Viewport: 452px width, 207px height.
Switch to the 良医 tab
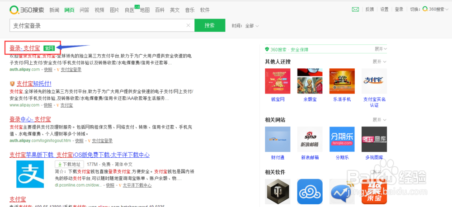(130, 10)
